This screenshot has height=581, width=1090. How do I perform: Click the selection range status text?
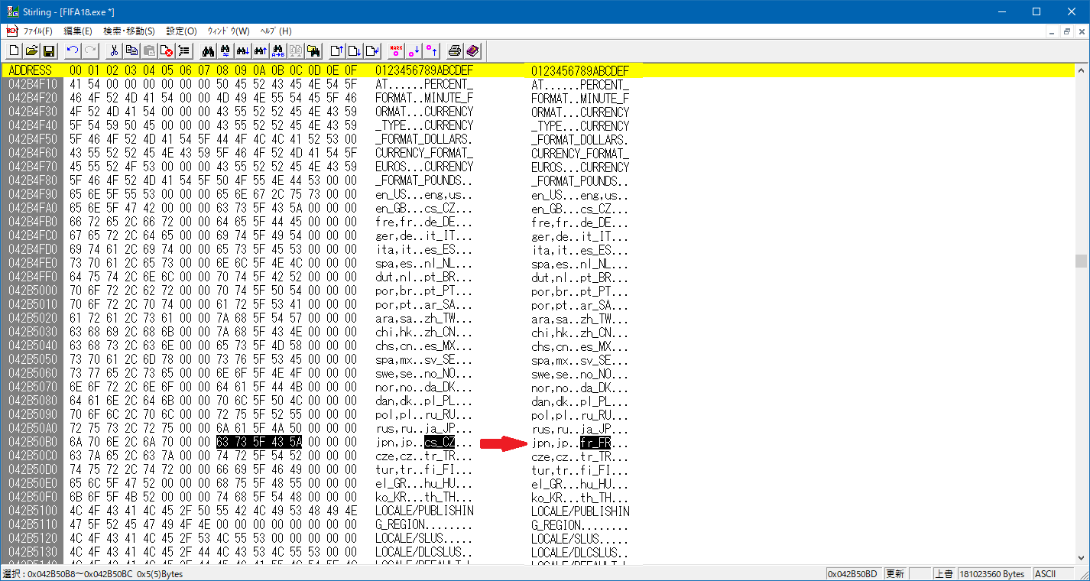(x=92, y=574)
